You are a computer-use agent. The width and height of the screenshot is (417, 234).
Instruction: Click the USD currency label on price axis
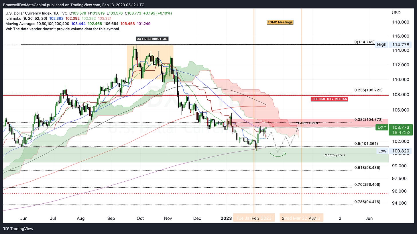(x=396, y=13)
